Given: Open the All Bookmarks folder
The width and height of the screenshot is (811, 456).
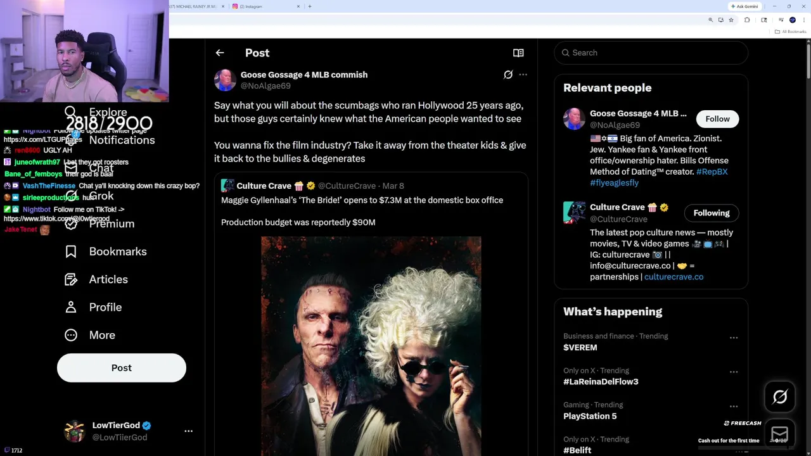Looking at the screenshot, I should point(791,32).
